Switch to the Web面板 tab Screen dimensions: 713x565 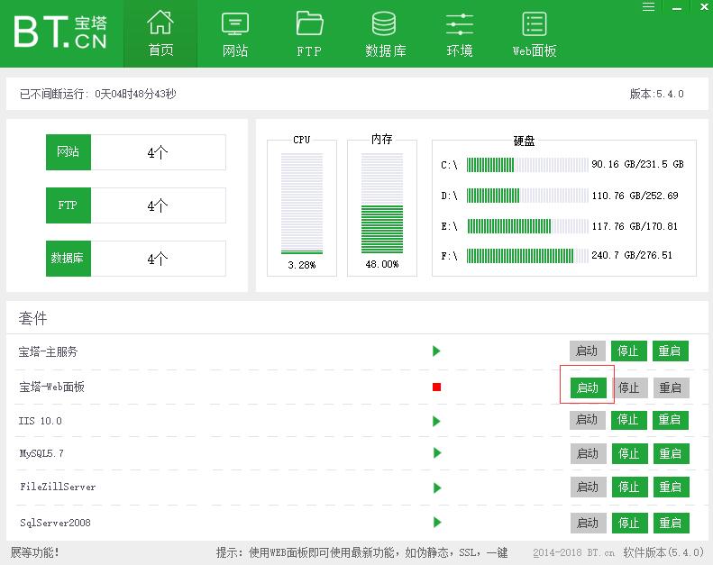pos(535,34)
